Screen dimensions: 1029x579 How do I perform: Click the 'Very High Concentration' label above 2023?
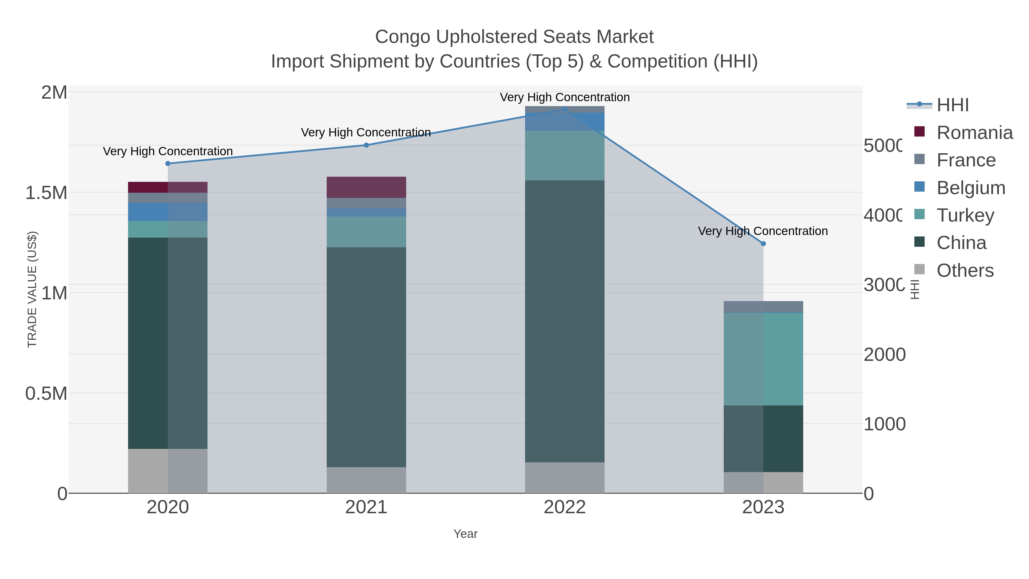[x=763, y=231]
